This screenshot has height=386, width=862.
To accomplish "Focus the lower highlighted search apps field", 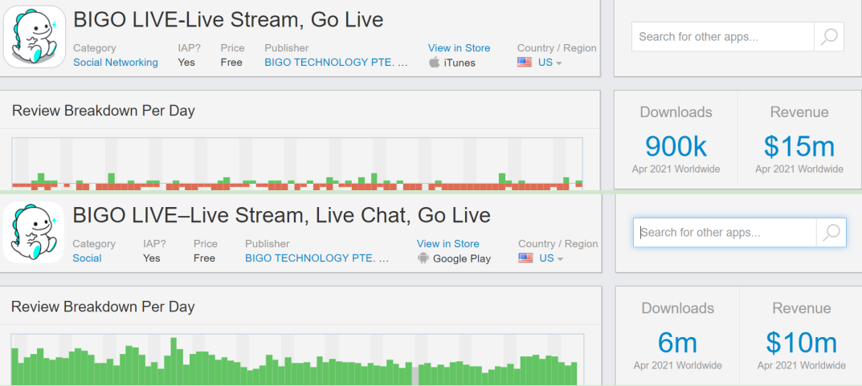I will 725,232.
